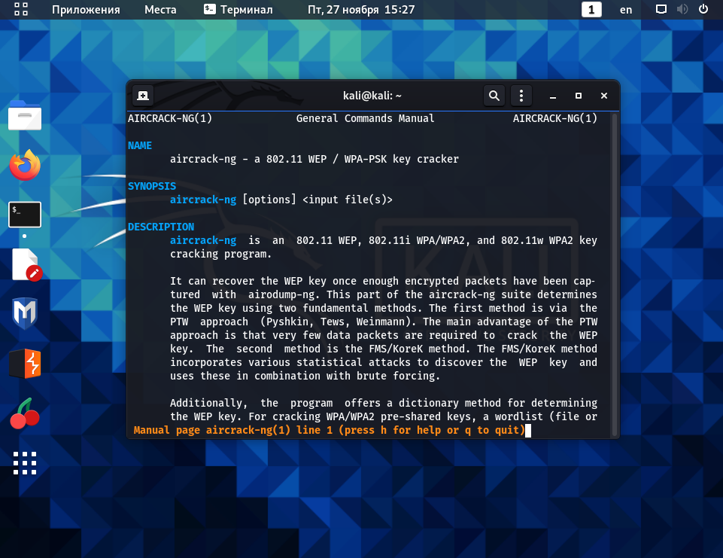Click the DESCRIPTION section heading
The height and width of the screenshot is (558, 723).
[x=161, y=227]
